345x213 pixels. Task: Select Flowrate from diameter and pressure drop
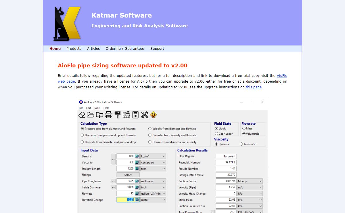click(108, 142)
